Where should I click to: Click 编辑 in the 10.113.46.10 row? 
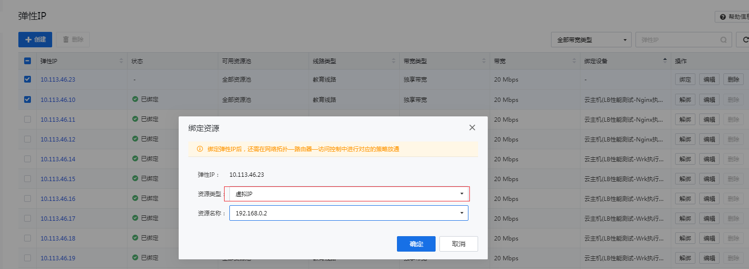point(709,99)
